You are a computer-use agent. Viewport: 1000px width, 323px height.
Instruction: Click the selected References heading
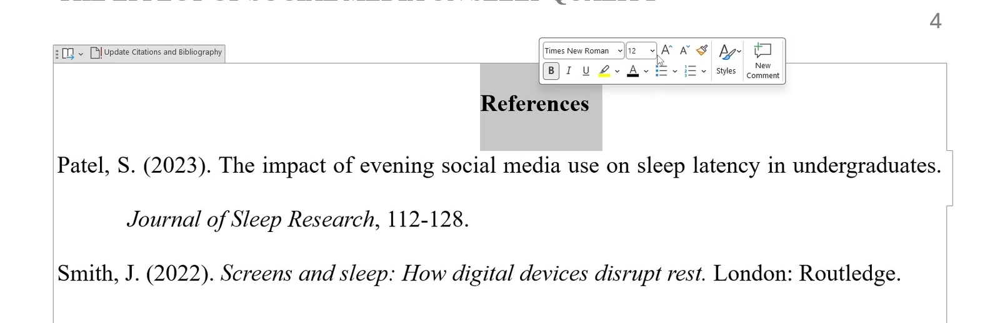[x=534, y=104]
